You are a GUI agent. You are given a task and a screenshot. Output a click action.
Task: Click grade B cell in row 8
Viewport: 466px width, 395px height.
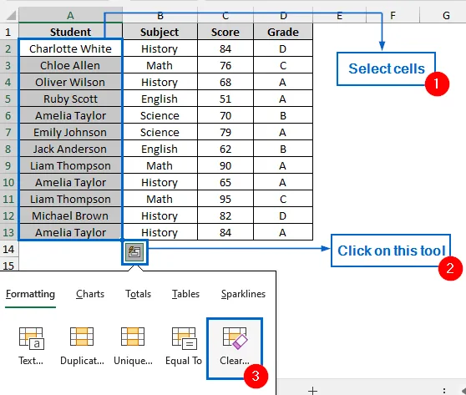[283, 149]
